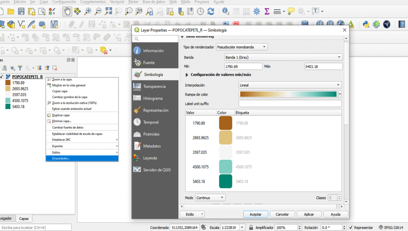Click the Aplicar button
This screenshot has height=231, width=408.
[x=309, y=214]
